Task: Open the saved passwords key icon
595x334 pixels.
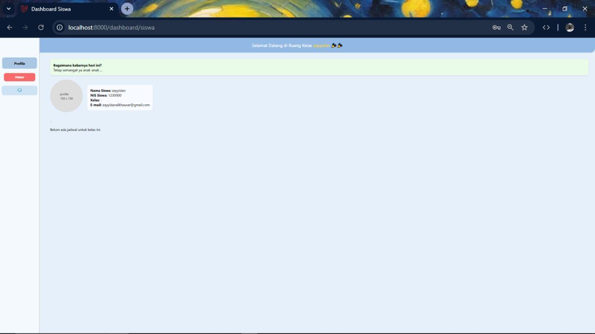Action: [x=496, y=27]
